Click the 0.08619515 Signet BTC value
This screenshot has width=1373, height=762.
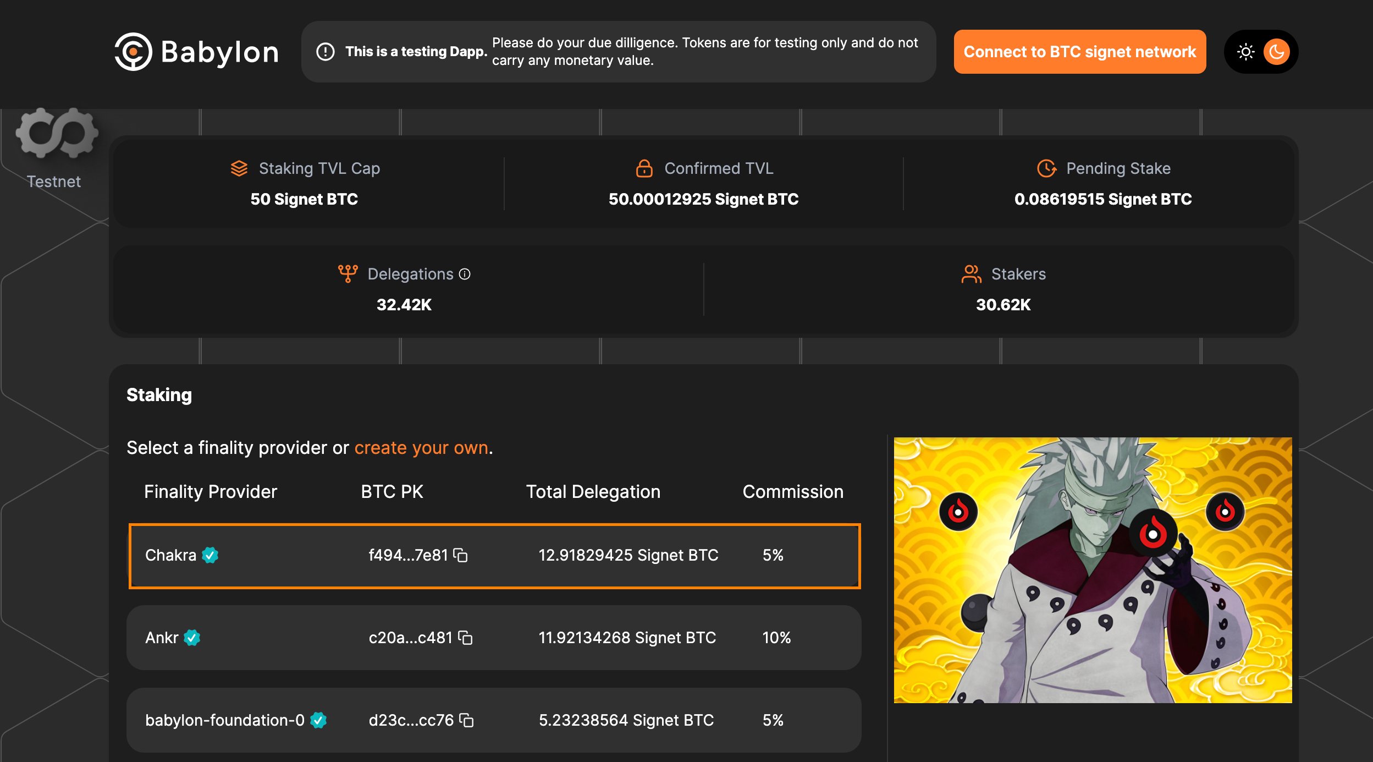tap(1103, 199)
